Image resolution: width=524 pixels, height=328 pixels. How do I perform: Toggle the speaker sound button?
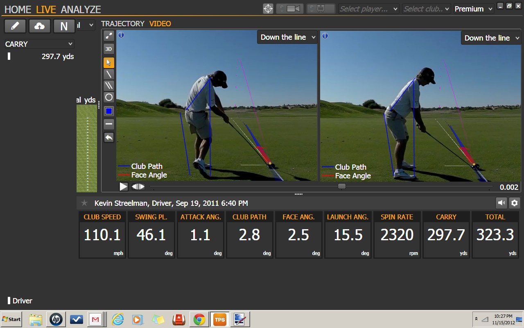coord(501,203)
